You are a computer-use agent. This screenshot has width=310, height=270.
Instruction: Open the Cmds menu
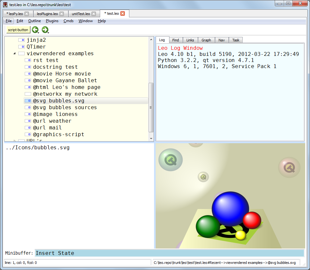[x=68, y=21]
